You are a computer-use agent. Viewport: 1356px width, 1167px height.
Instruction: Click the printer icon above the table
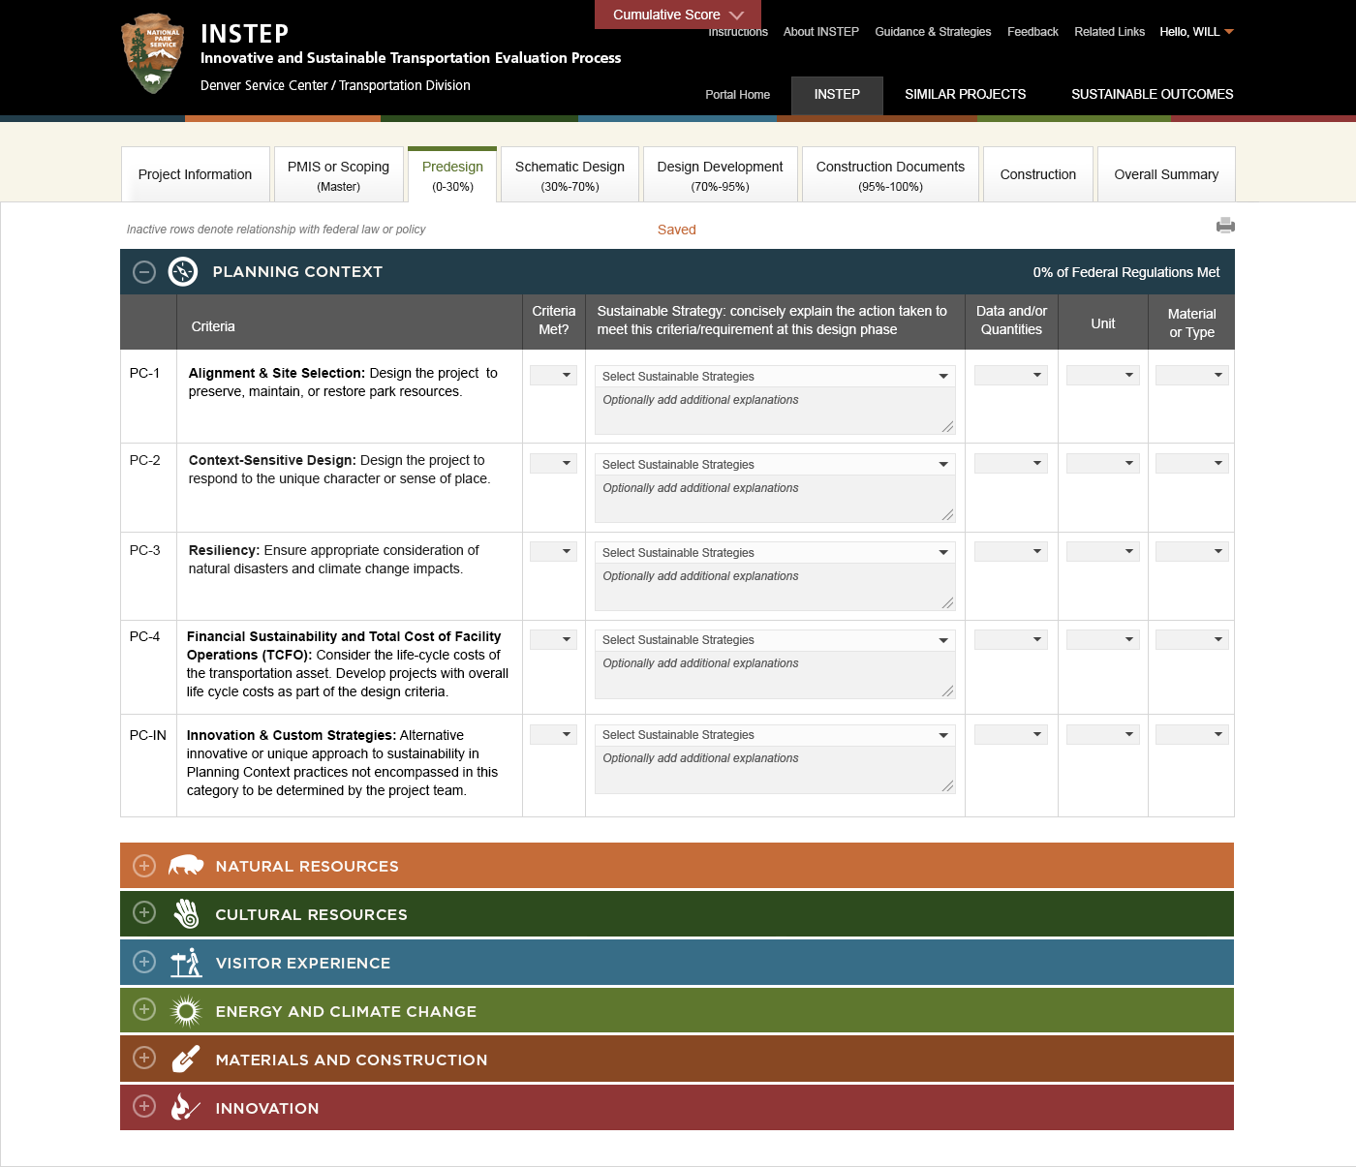tap(1226, 225)
